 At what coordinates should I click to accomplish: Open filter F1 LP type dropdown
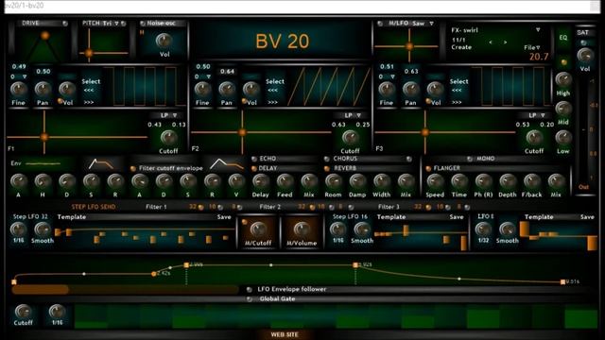[x=175, y=115]
